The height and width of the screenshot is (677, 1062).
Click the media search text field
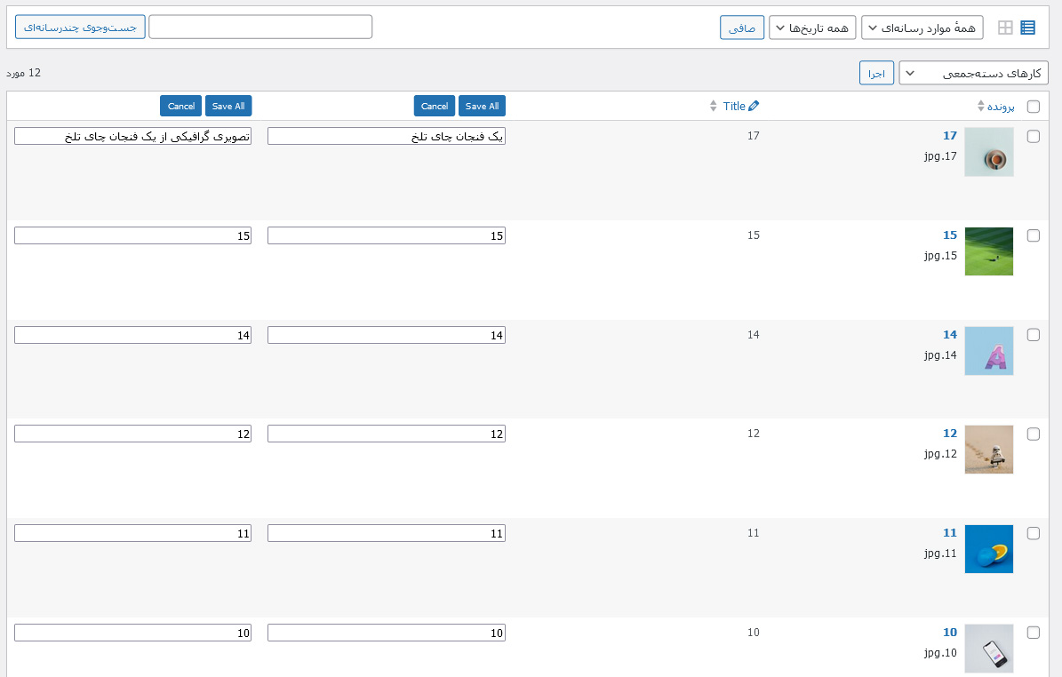260,27
